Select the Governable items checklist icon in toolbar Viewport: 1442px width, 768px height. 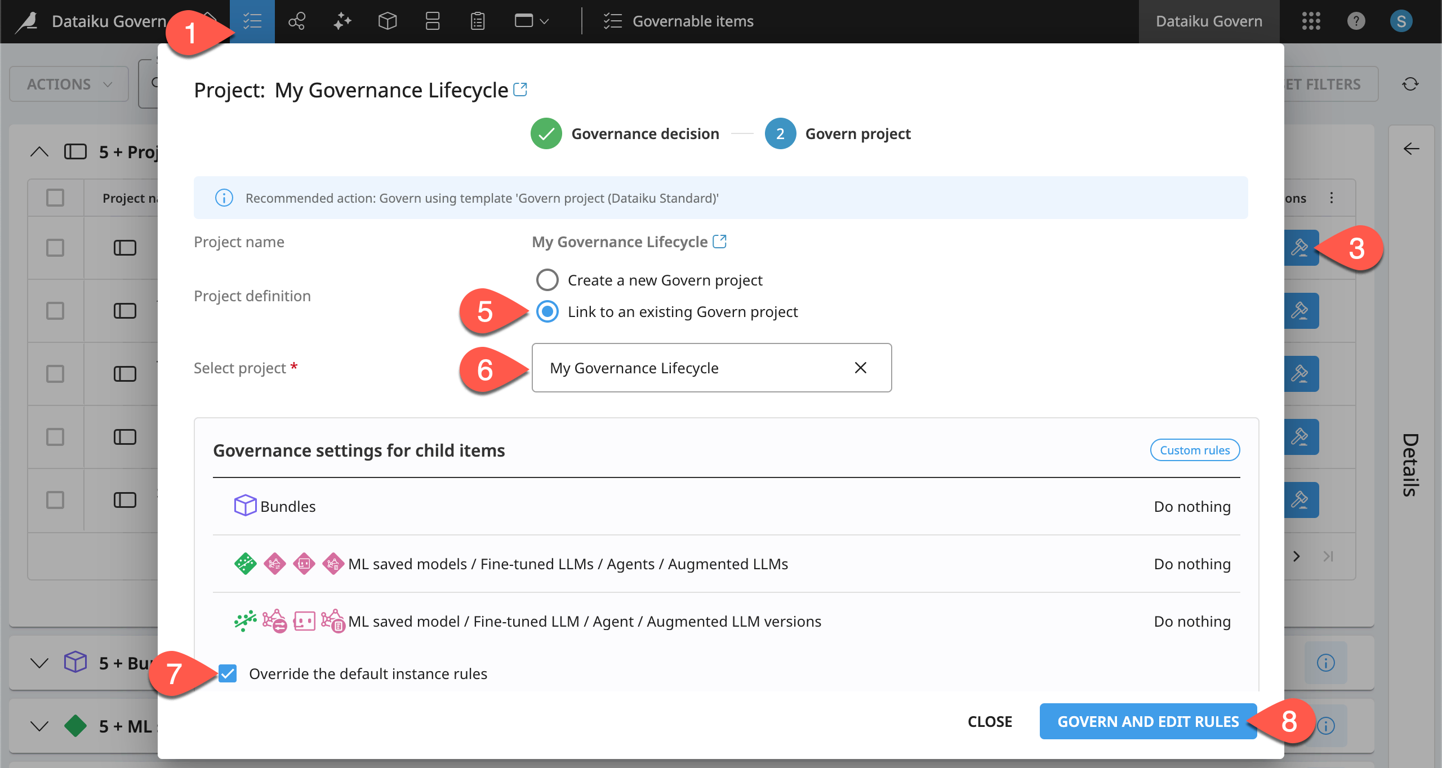click(252, 21)
